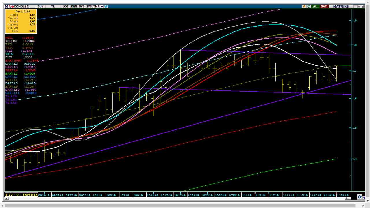Click the TEZL indicator label
This screenshot has width=370, height=208.
point(9,48)
